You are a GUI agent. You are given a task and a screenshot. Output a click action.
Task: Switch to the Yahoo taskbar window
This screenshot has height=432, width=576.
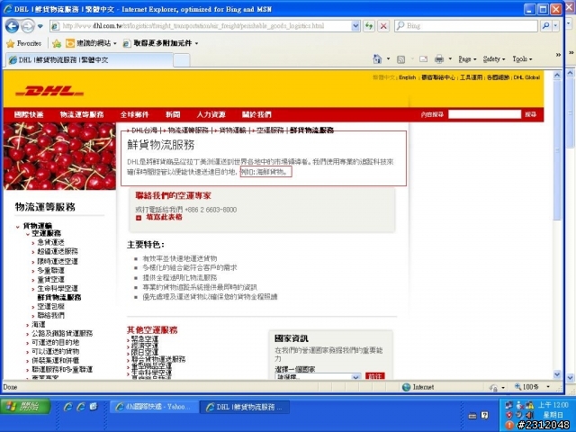point(154,407)
